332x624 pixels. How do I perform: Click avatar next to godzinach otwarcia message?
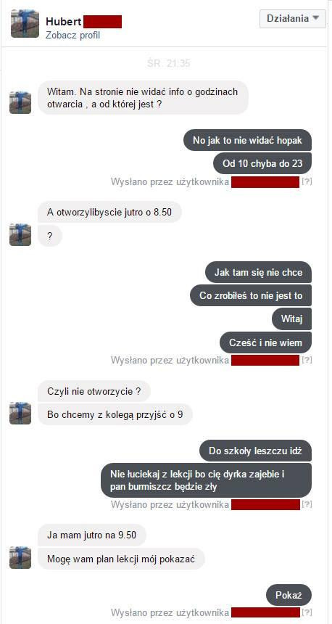[x=20, y=103]
